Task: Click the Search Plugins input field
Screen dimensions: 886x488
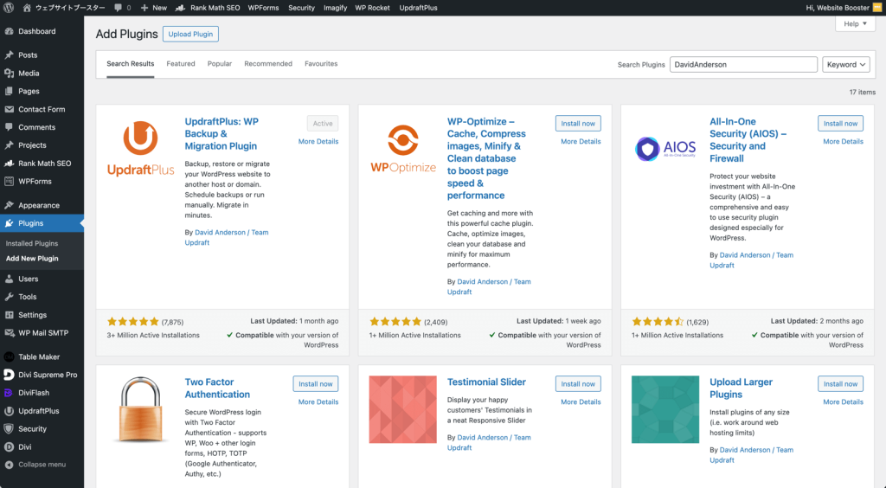Action: [743, 64]
